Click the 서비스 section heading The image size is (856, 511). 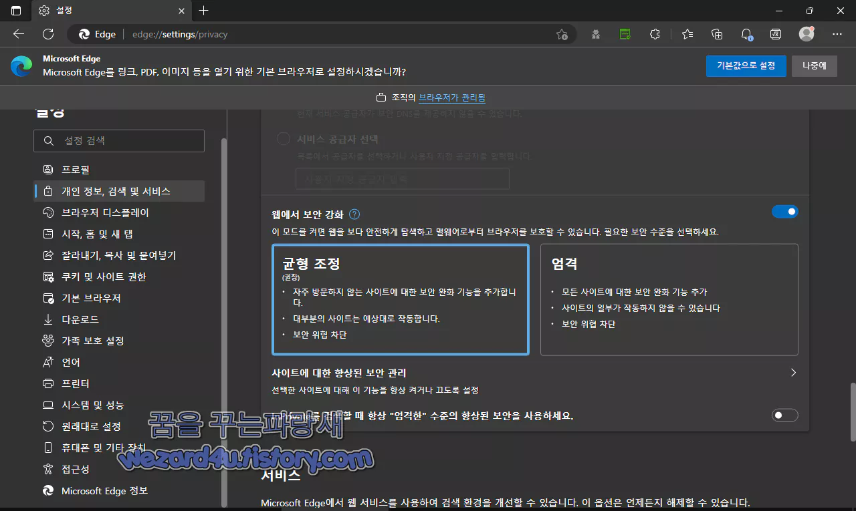coord(281,476)
